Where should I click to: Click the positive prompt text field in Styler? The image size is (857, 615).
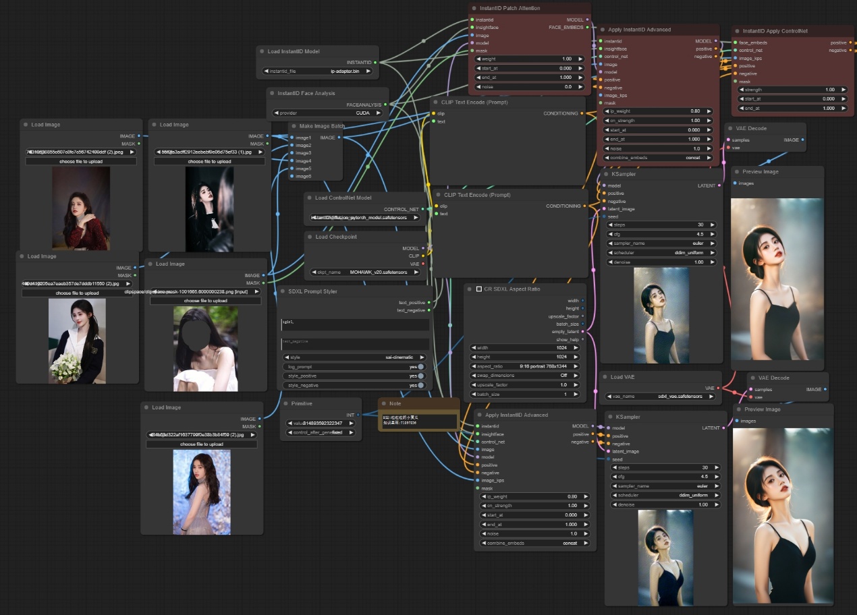pyautogui.click(x=355, y=324)
